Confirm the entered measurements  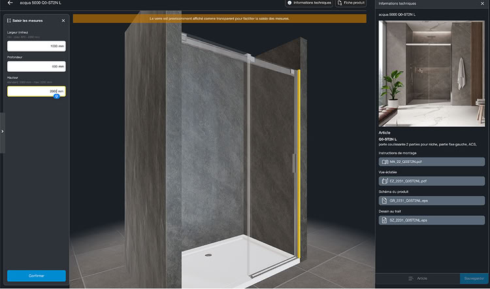(x=37, y=276)
